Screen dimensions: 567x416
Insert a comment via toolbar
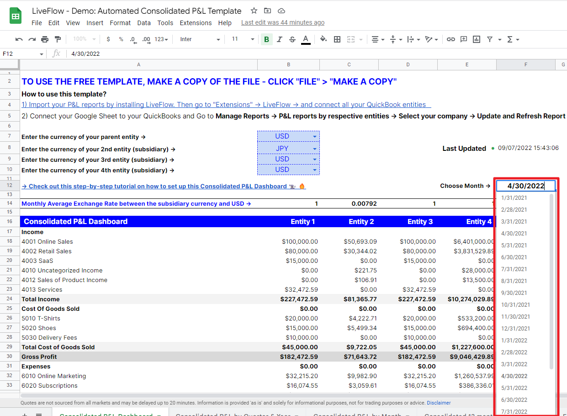464,39
